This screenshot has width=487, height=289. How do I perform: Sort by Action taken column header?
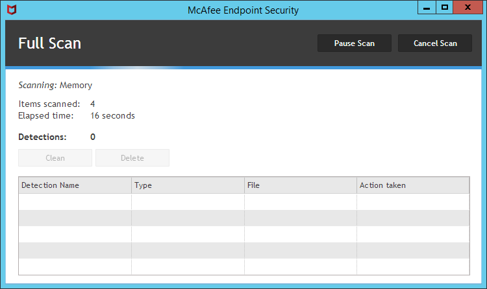(x=413, y=185)
